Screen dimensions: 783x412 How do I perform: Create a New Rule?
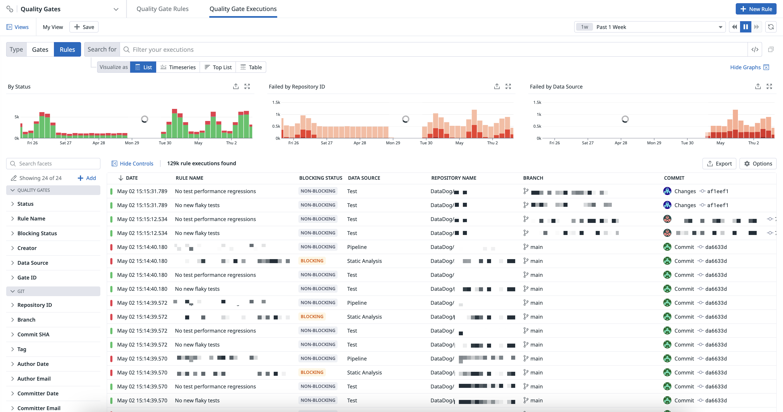pos(756,9)
